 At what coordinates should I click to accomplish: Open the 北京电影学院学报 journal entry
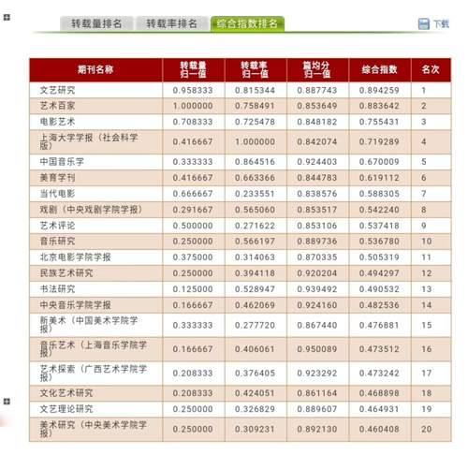coord(75,257)
